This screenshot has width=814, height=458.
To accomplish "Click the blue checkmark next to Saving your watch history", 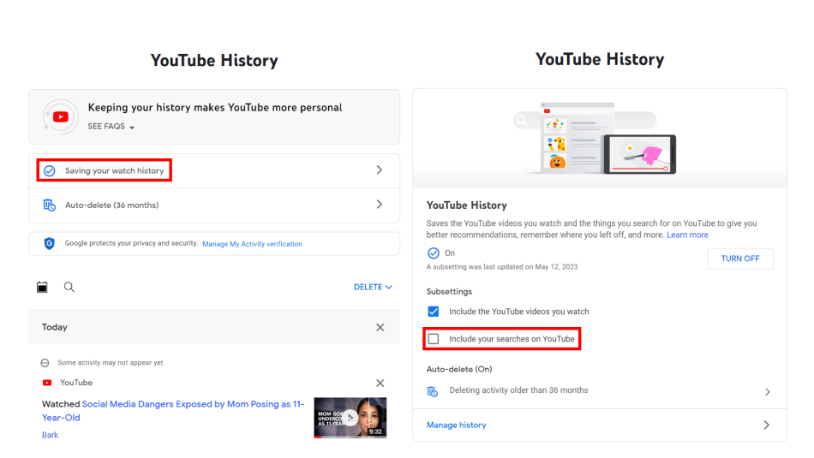I will click(x=50, y=170).
